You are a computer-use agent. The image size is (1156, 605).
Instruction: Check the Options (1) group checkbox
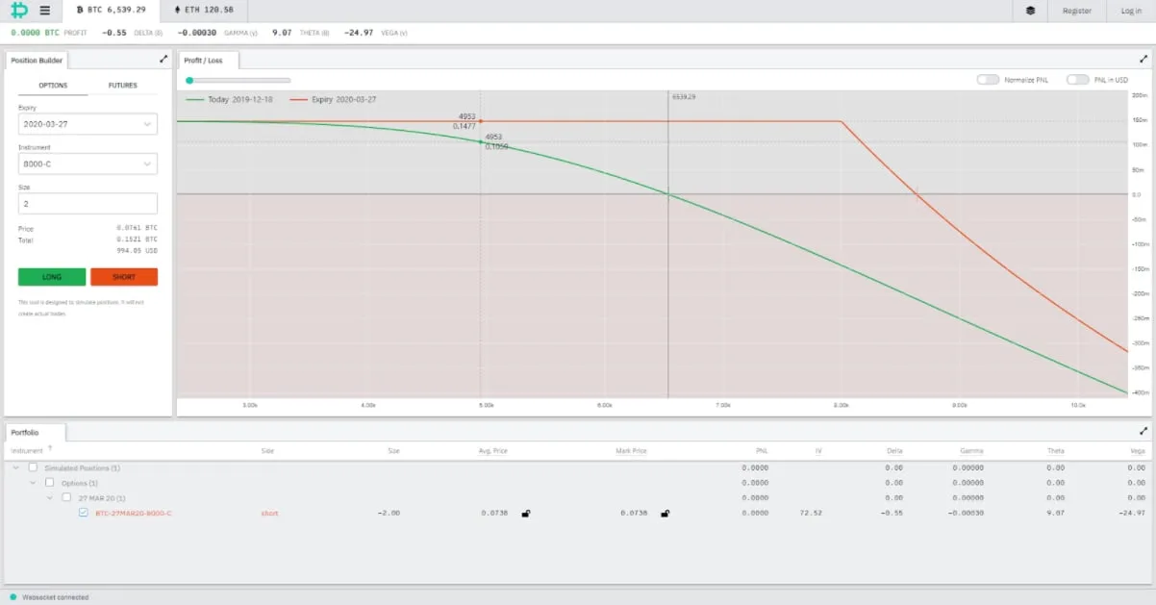tap(50, 483)
